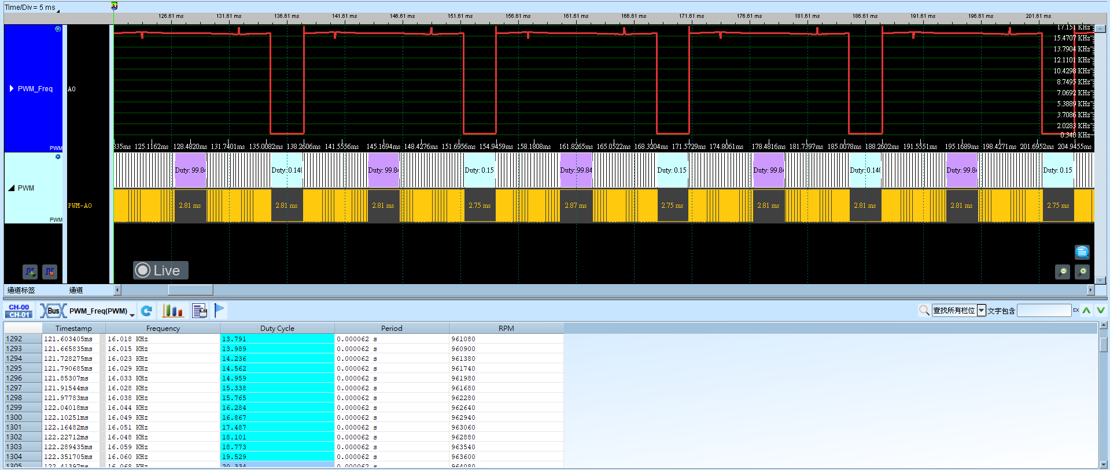Sort by Duty Cycle column header

point(277,328)
